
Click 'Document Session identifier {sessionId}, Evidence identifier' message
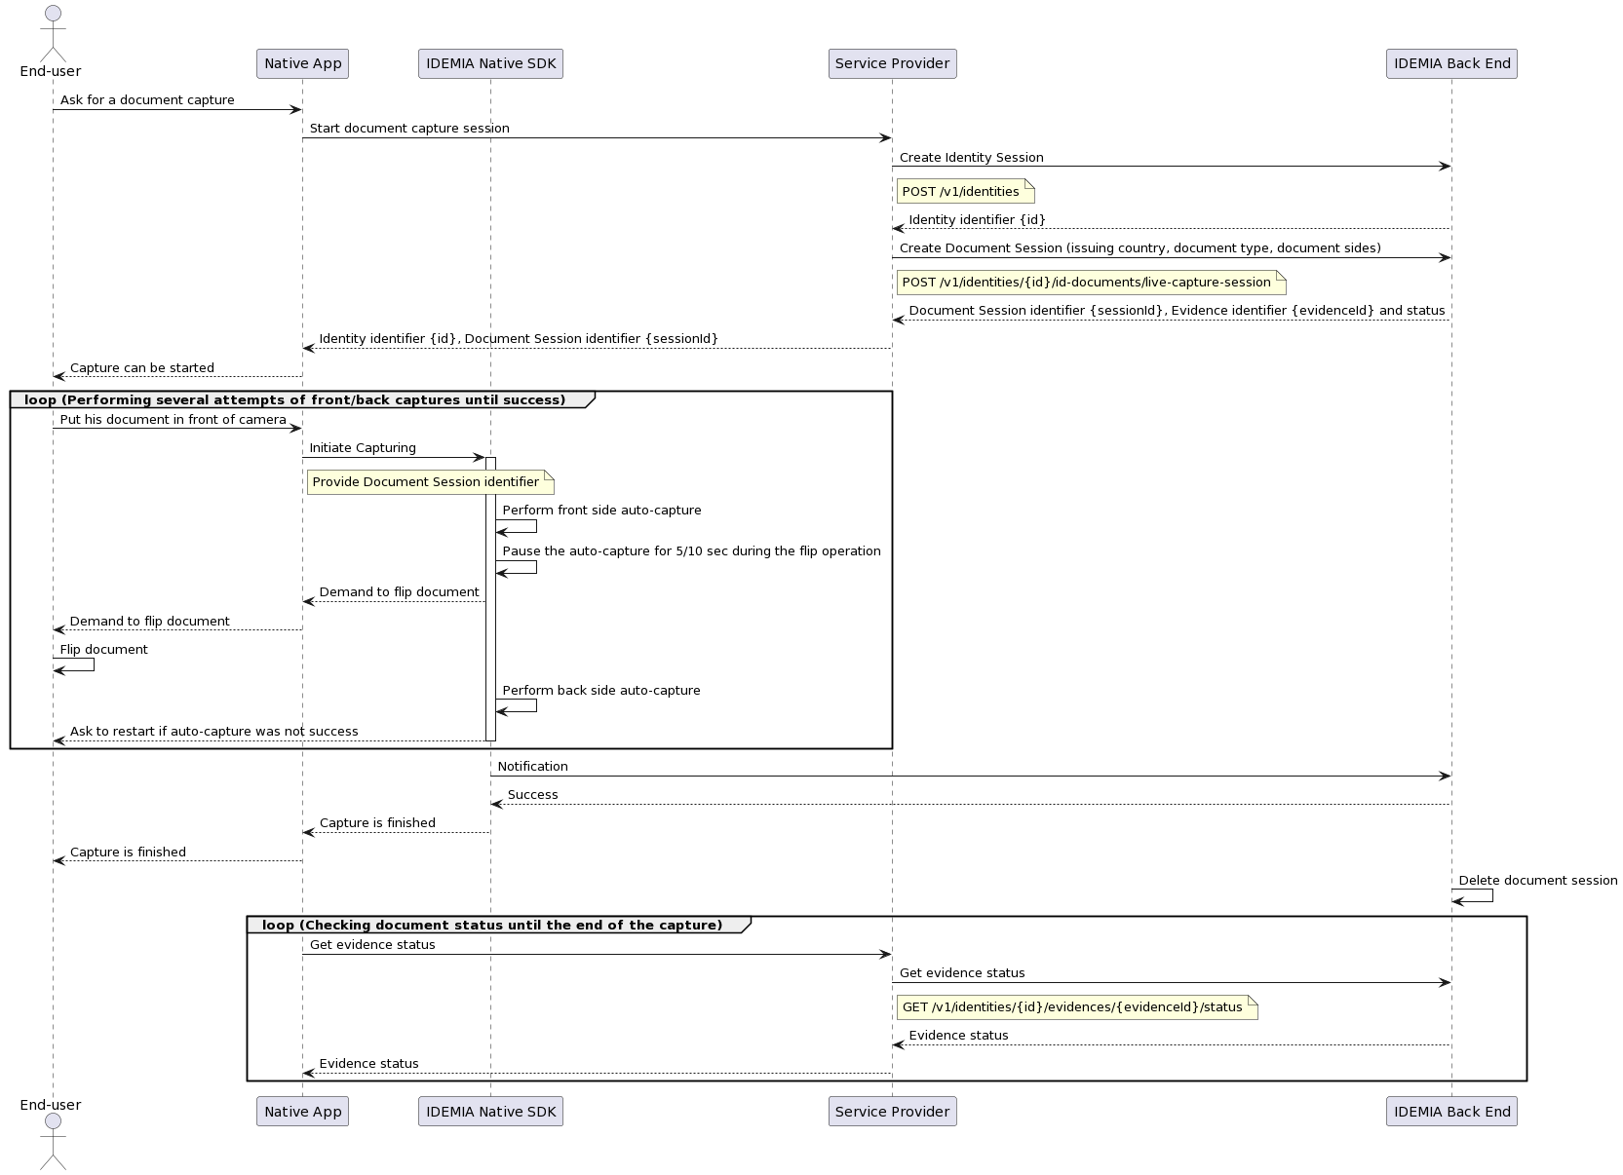(1177, 311)
